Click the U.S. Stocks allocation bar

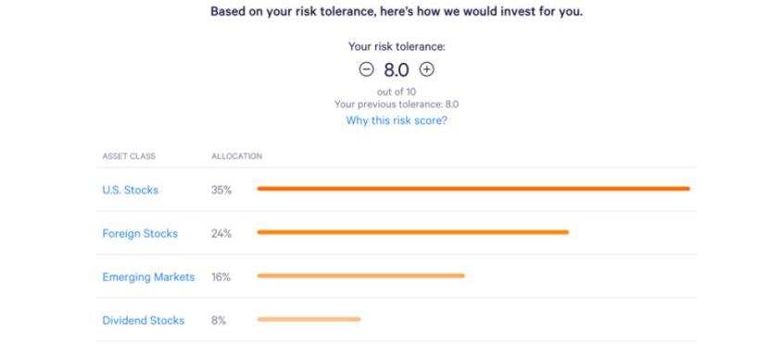473,189
